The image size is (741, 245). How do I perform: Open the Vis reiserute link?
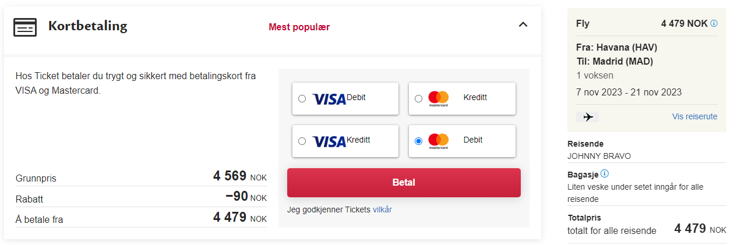(694, 116)
